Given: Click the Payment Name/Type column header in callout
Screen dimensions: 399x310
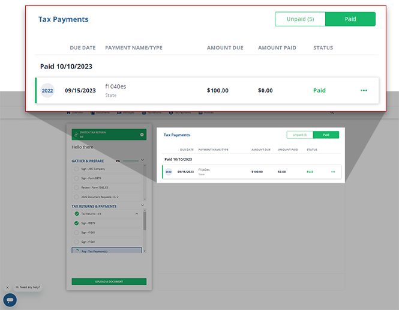Looking at the screenshot, I should (x=134, y=47).
